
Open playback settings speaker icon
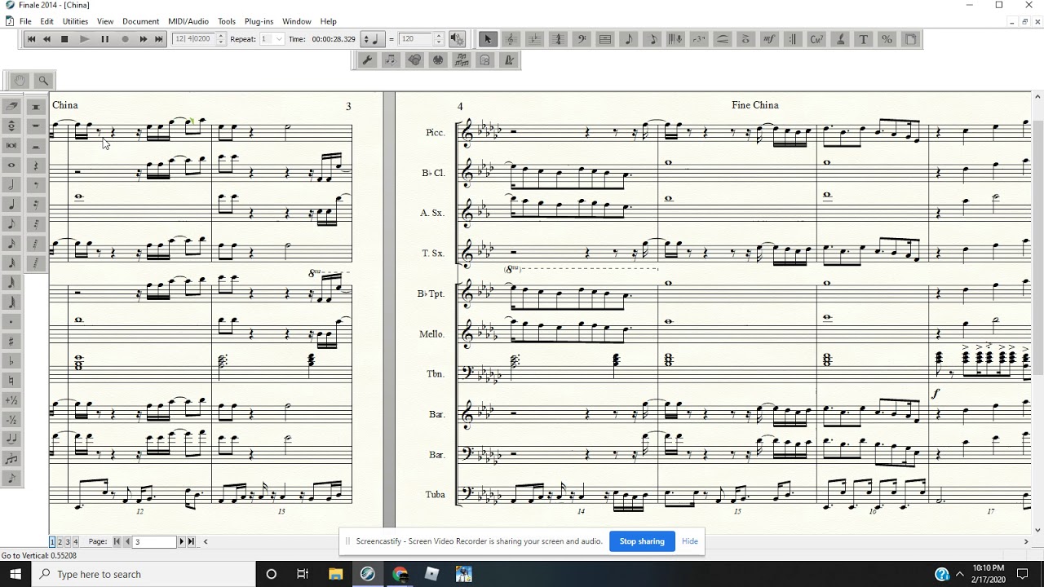point(457,38)
